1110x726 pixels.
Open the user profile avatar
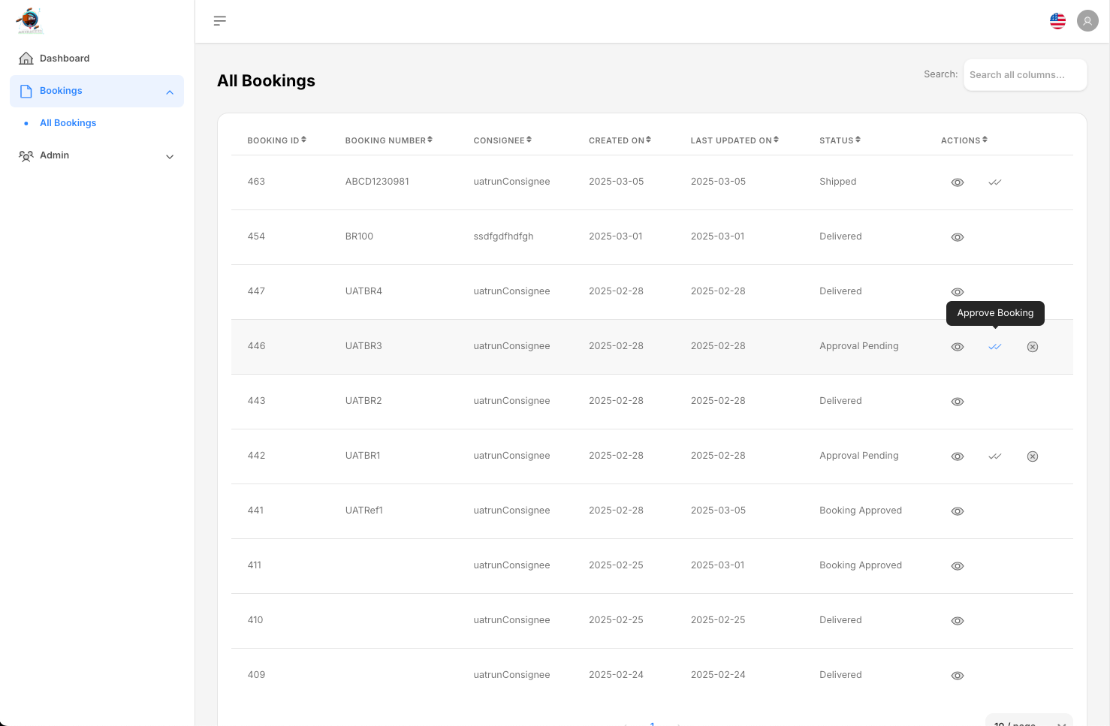point(1087,21)
